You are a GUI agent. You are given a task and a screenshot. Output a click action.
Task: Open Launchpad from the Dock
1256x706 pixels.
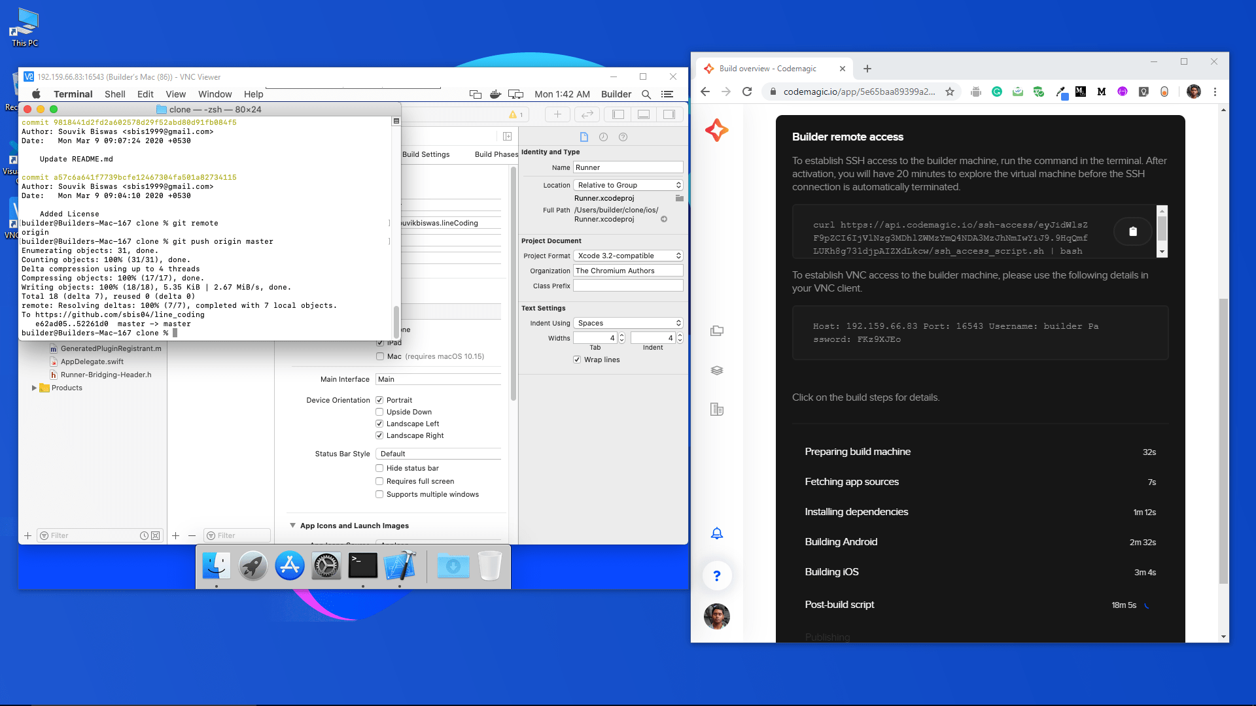pos(253,566)
